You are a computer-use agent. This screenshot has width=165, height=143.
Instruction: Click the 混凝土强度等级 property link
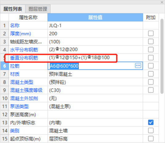coord(26,90)
